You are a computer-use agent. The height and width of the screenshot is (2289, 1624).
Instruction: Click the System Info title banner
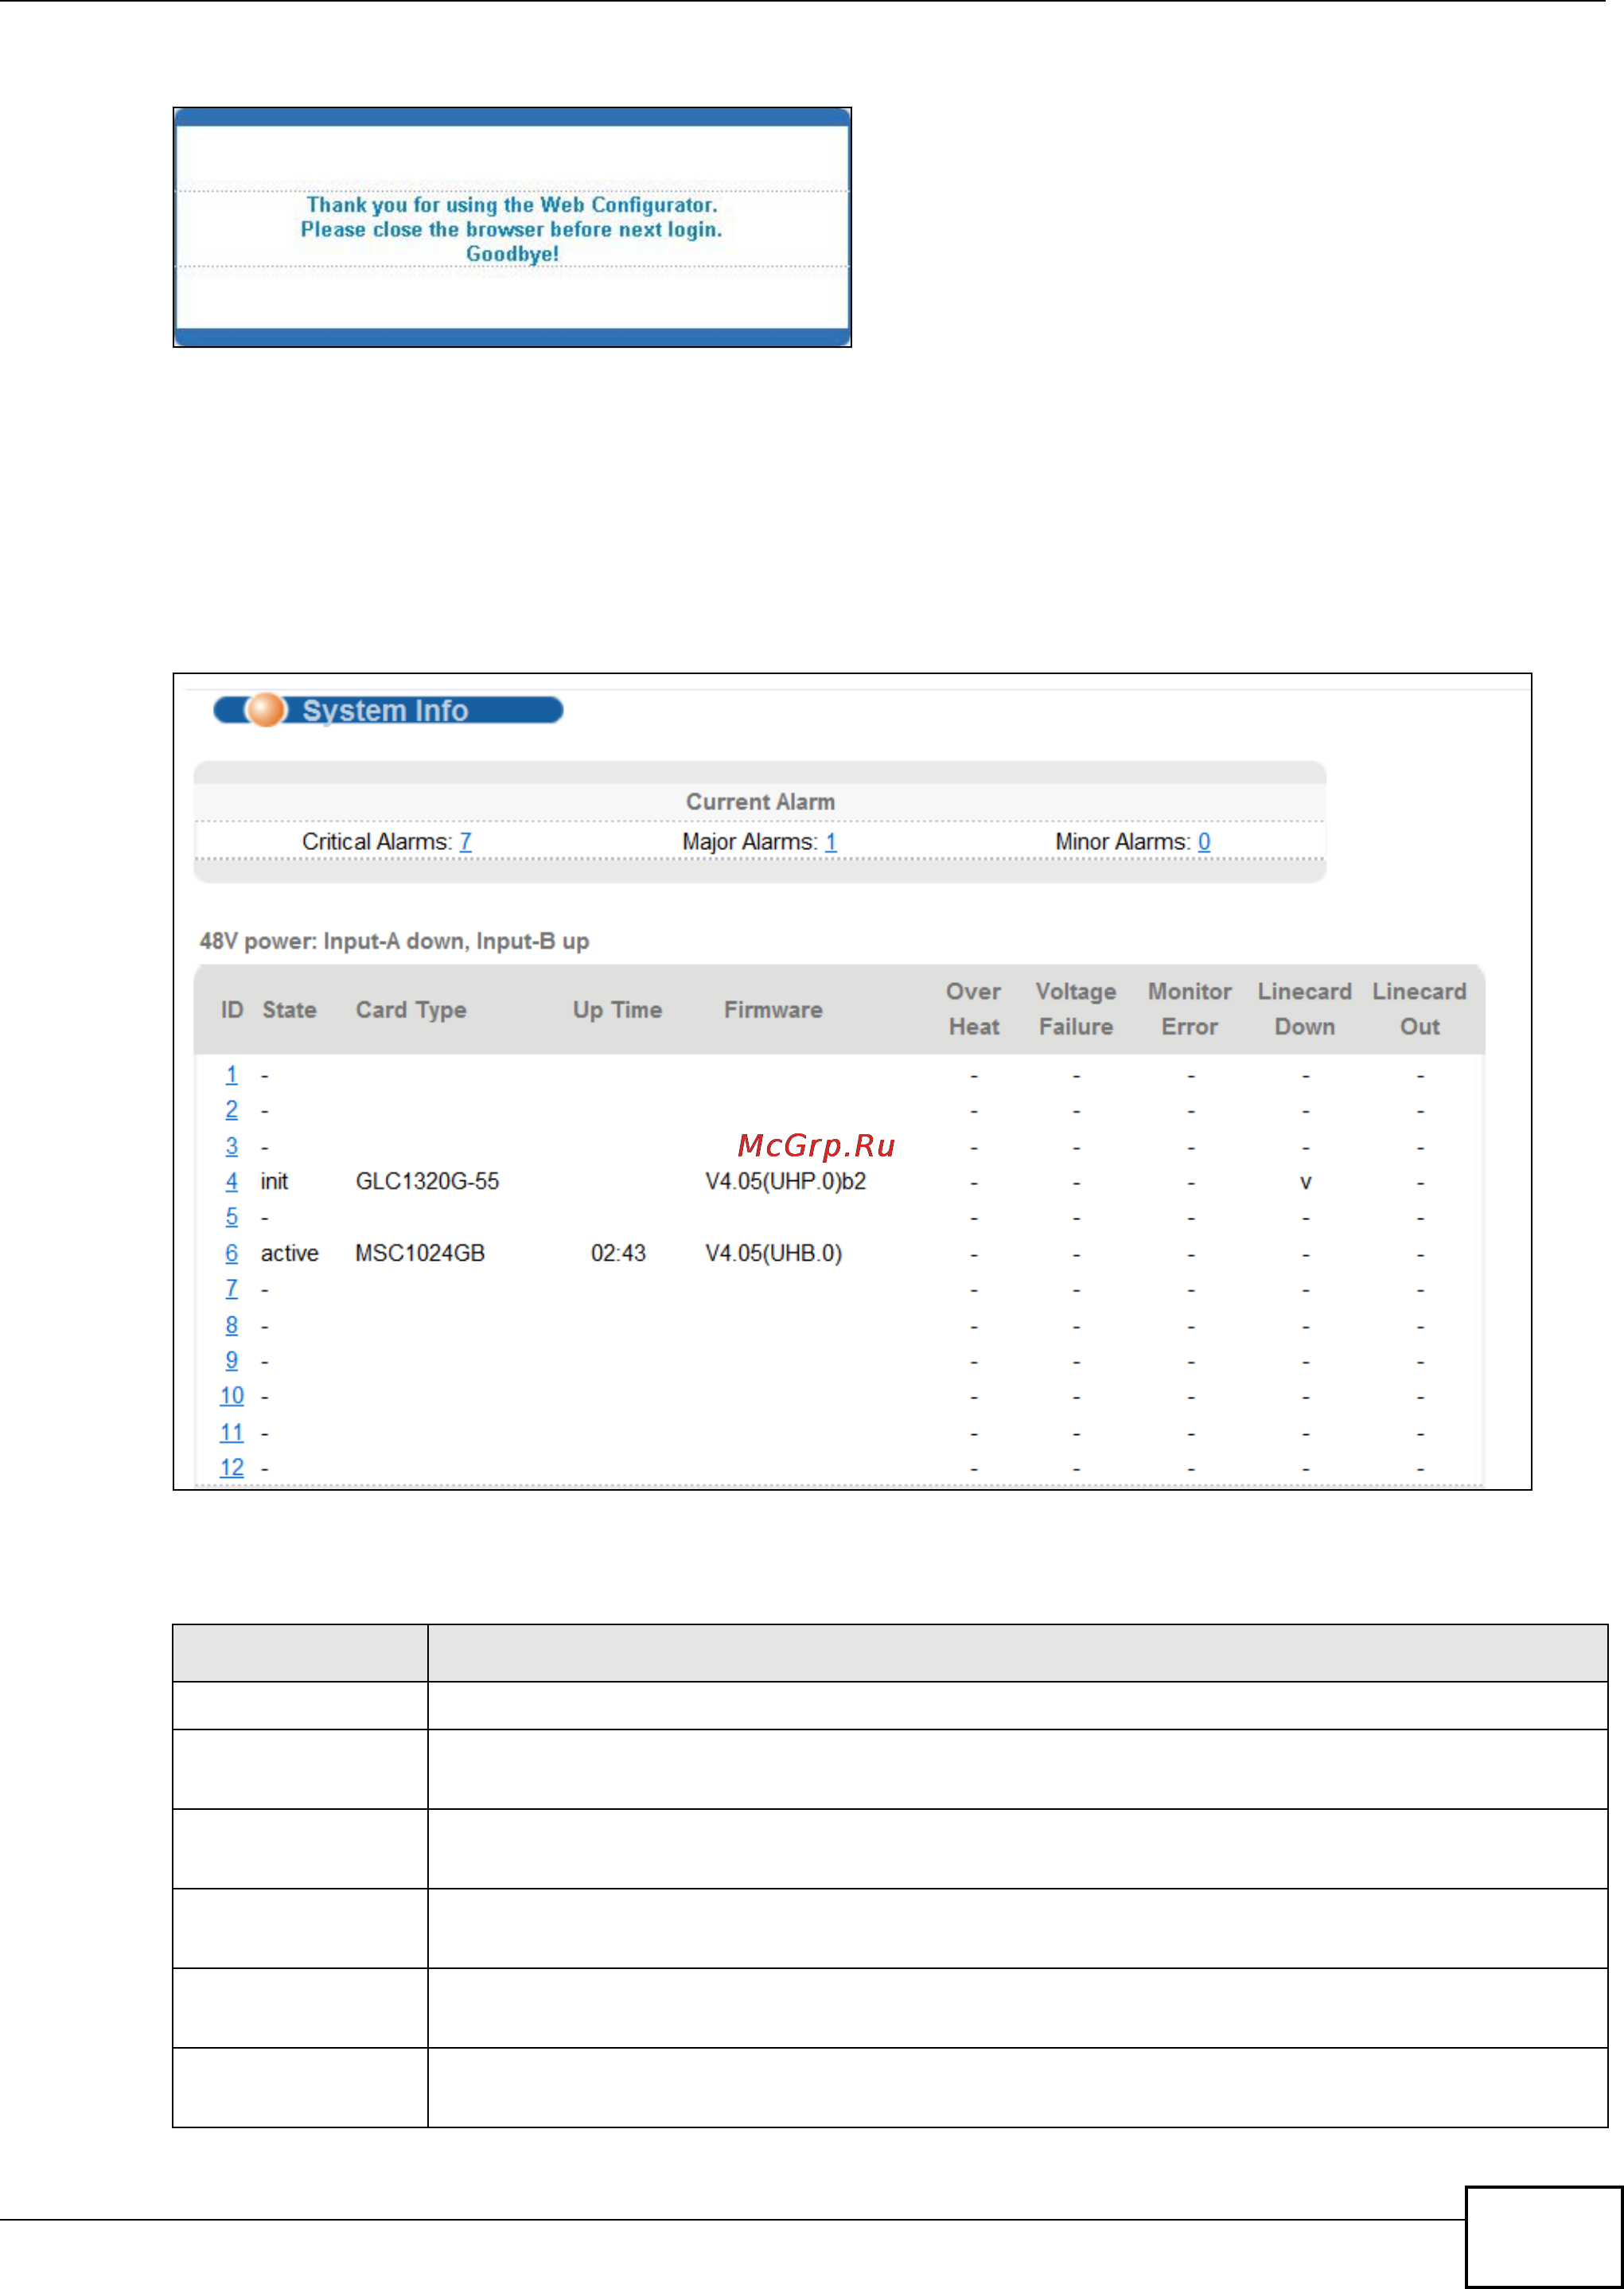point(386,710)
